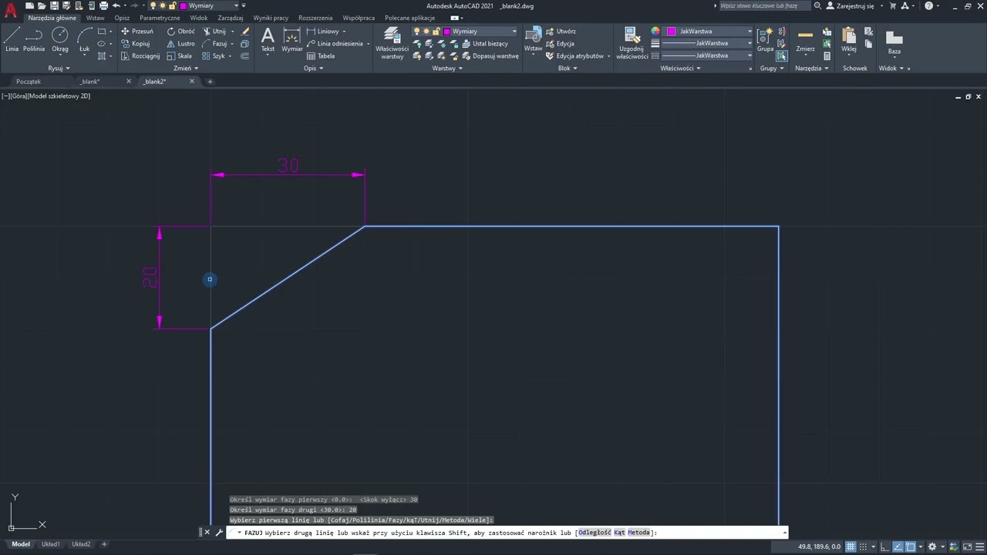Click the keyword search input field

[764, 5]
